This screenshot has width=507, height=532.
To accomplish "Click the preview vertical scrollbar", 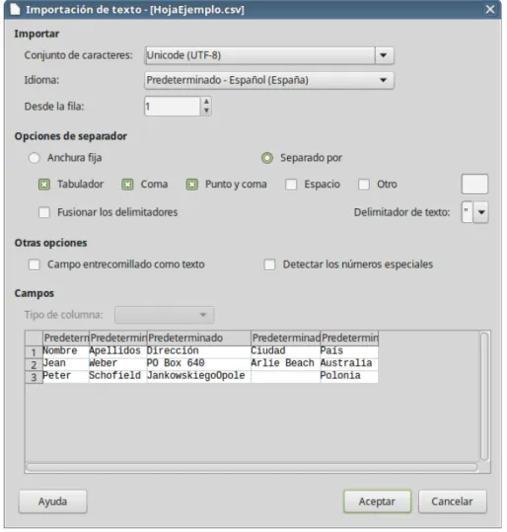I will pos(484,397).
